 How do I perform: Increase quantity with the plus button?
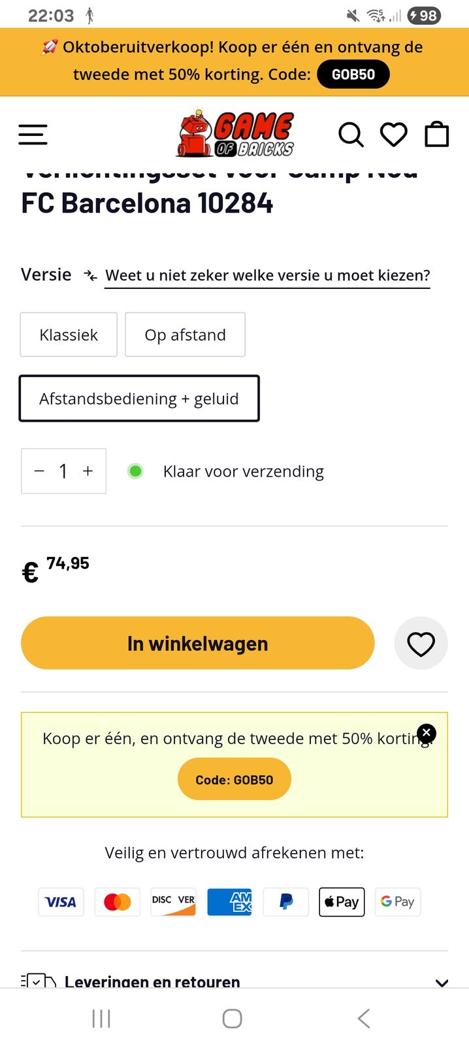point(88,471)
